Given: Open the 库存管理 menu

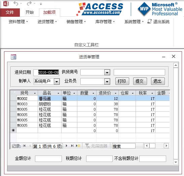Looking at the screenshot, I should [x=105, y=22].
